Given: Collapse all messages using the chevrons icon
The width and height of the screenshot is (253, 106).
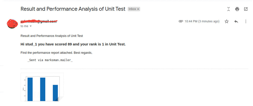Looking at the screenshot, I should [228, 9].
